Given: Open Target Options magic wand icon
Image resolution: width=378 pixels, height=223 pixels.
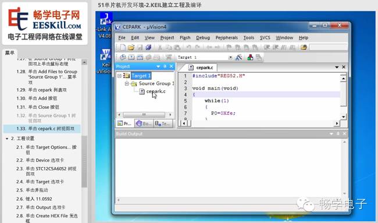Looking at the screenshot, I should click(239, 57).
